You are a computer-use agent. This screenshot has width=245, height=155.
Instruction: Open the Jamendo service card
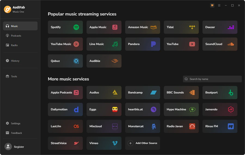click(x=220, y=109)
